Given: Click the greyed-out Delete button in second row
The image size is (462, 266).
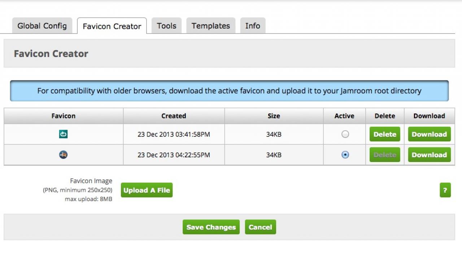Looking at the screenshot, I should 385,155.
